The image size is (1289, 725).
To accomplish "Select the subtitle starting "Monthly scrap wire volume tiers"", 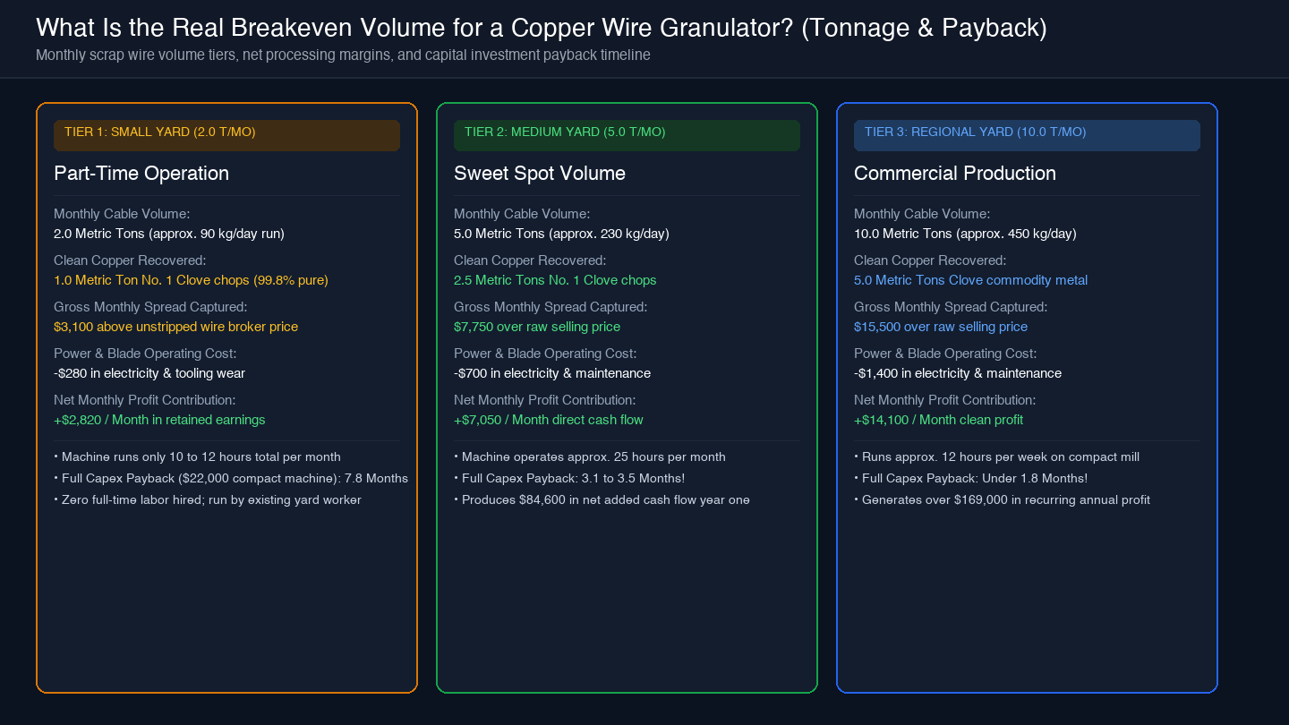I will click(343, 55).
